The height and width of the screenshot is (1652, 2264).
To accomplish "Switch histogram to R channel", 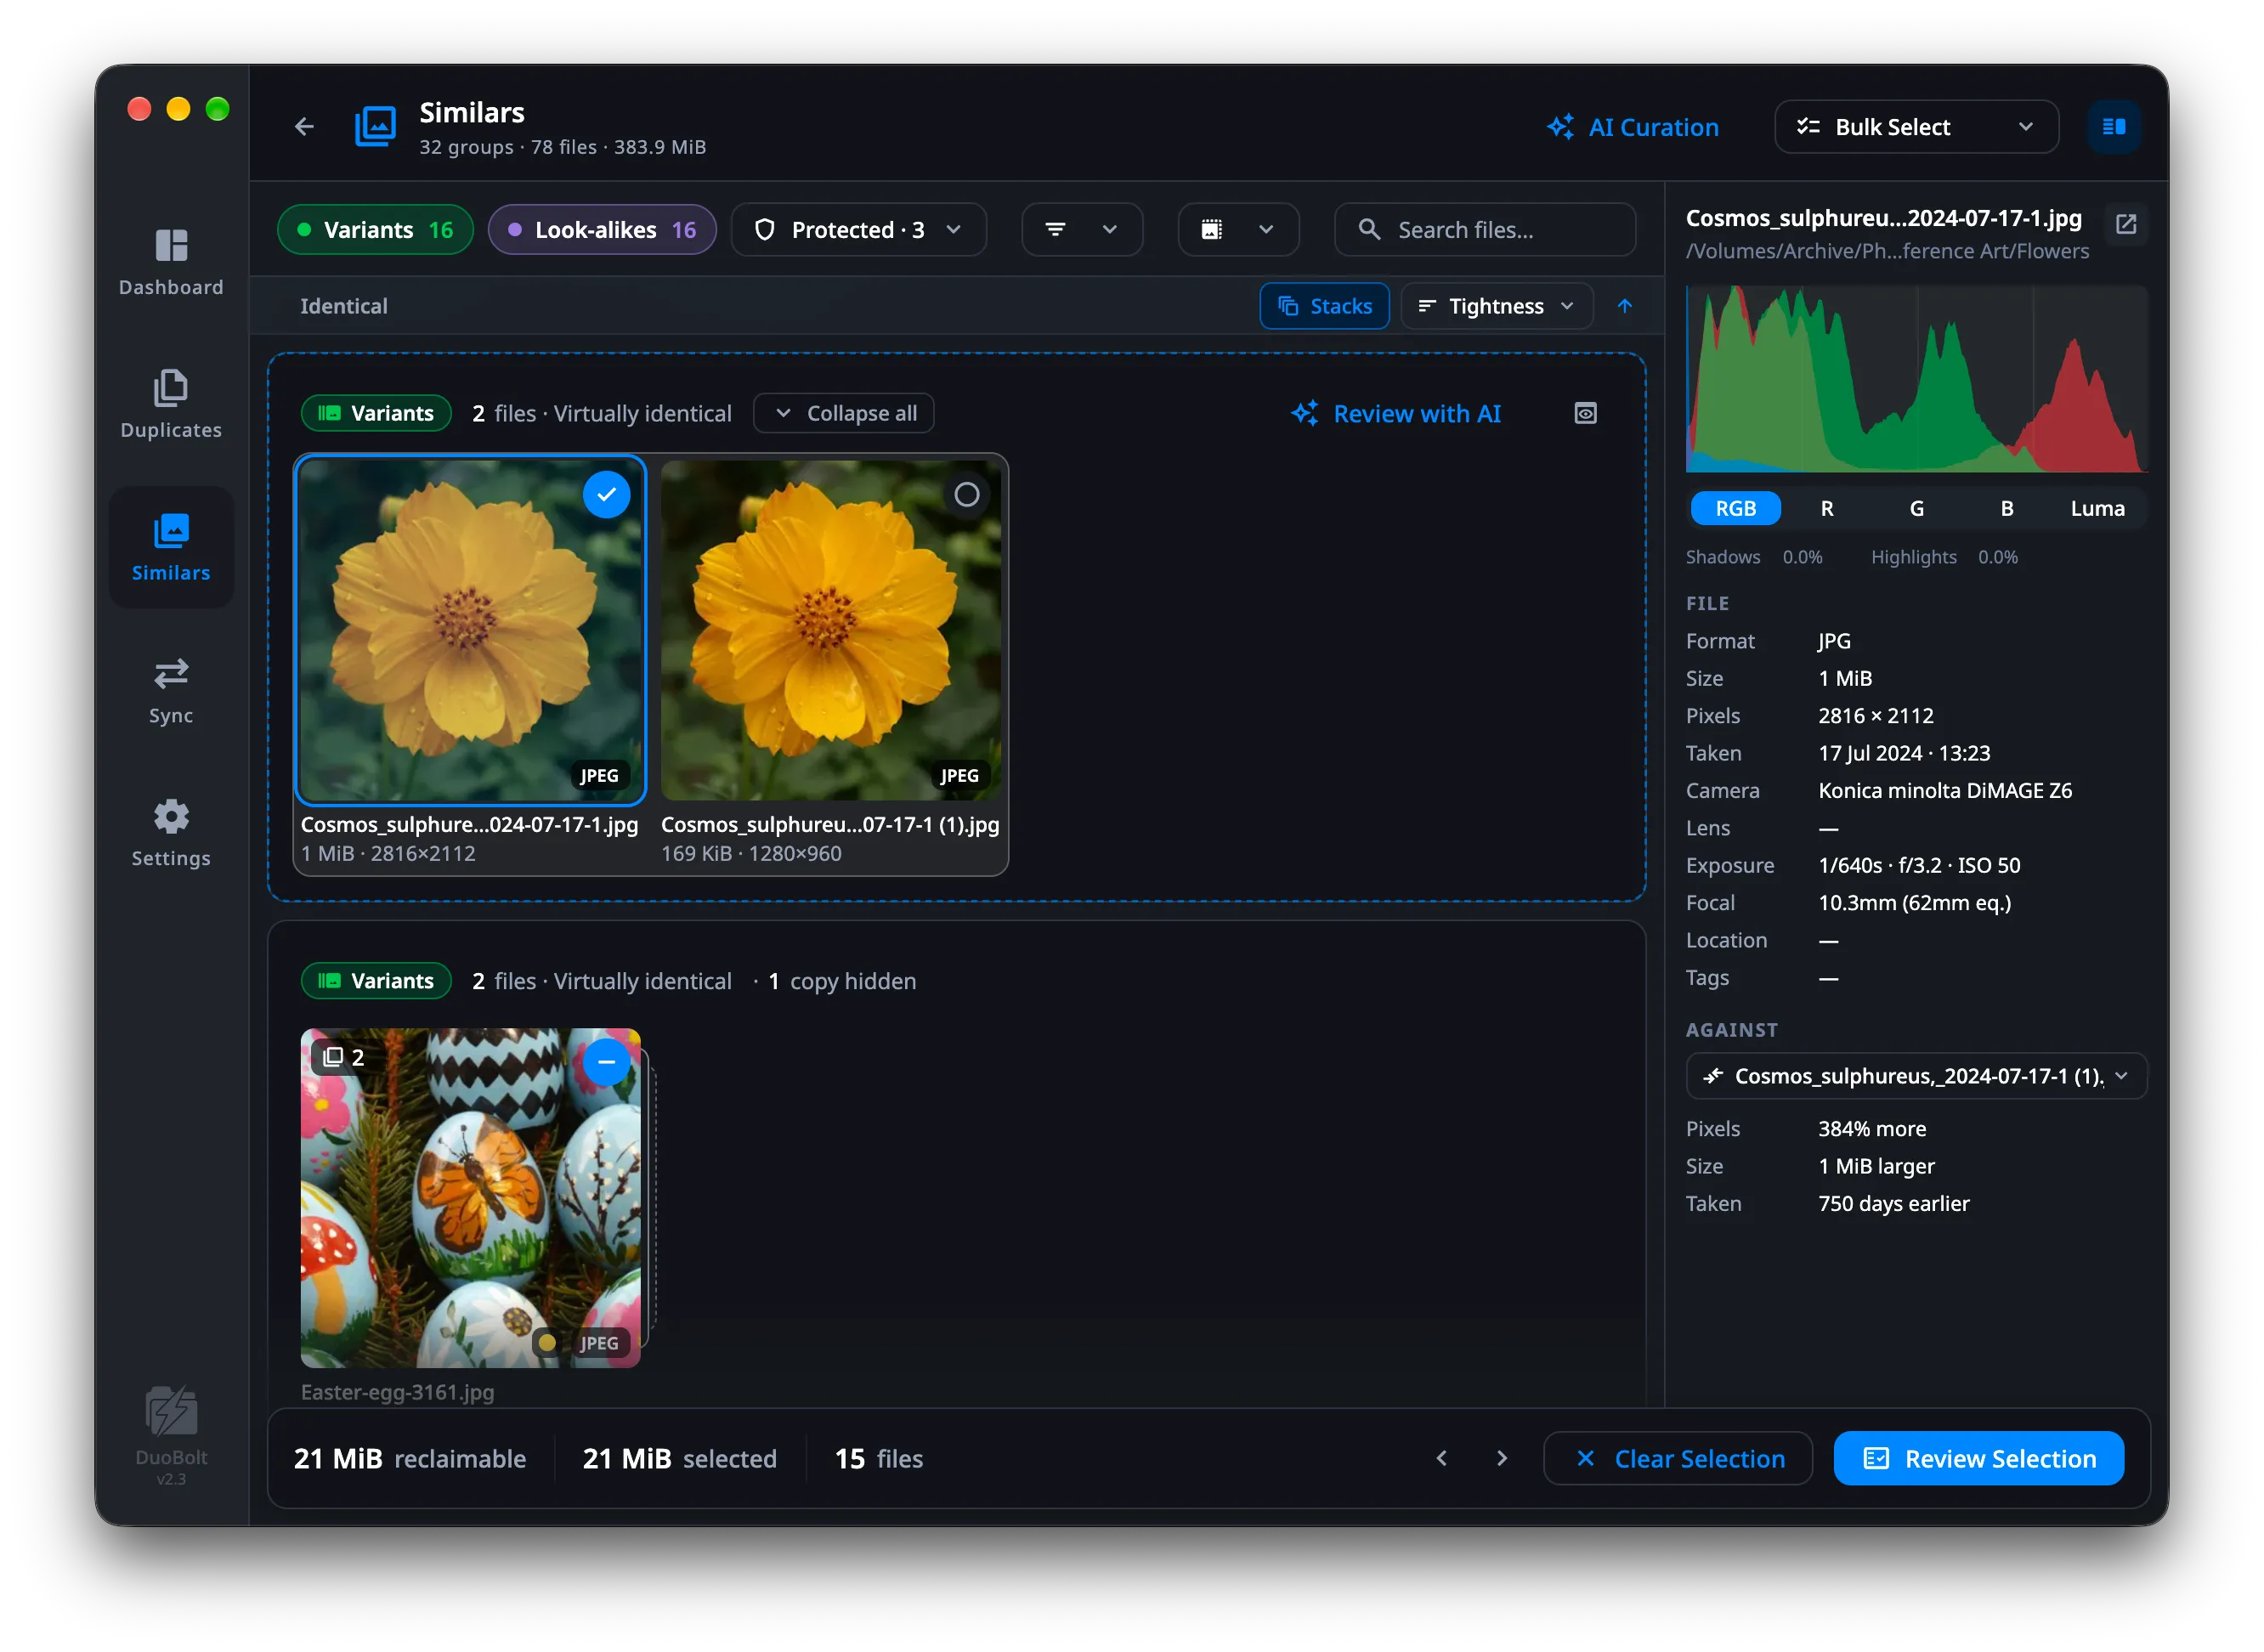I will click(1826, 508).
